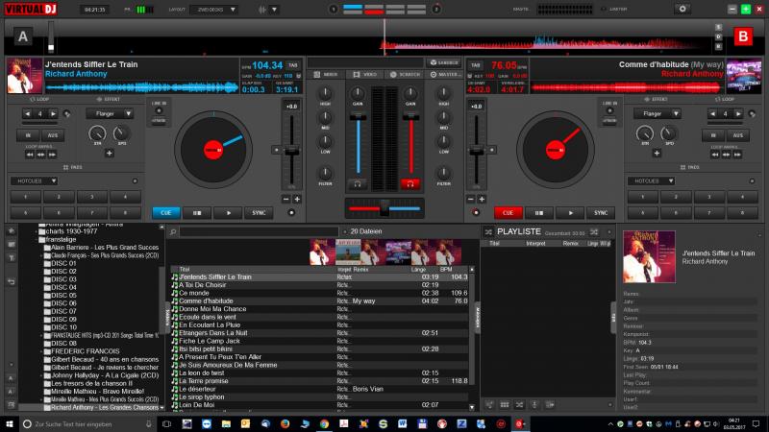Select track 'Comme d'habitude' in list
This screenshot has width=769, height=432.
pyautogui.click(x=322, y=300)
